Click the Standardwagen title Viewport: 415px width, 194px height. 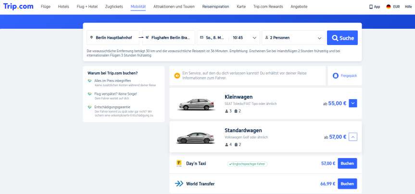(243, 130)
